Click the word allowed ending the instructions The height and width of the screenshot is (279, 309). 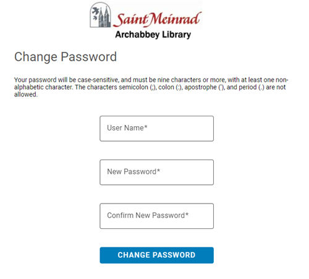(26, 95)
